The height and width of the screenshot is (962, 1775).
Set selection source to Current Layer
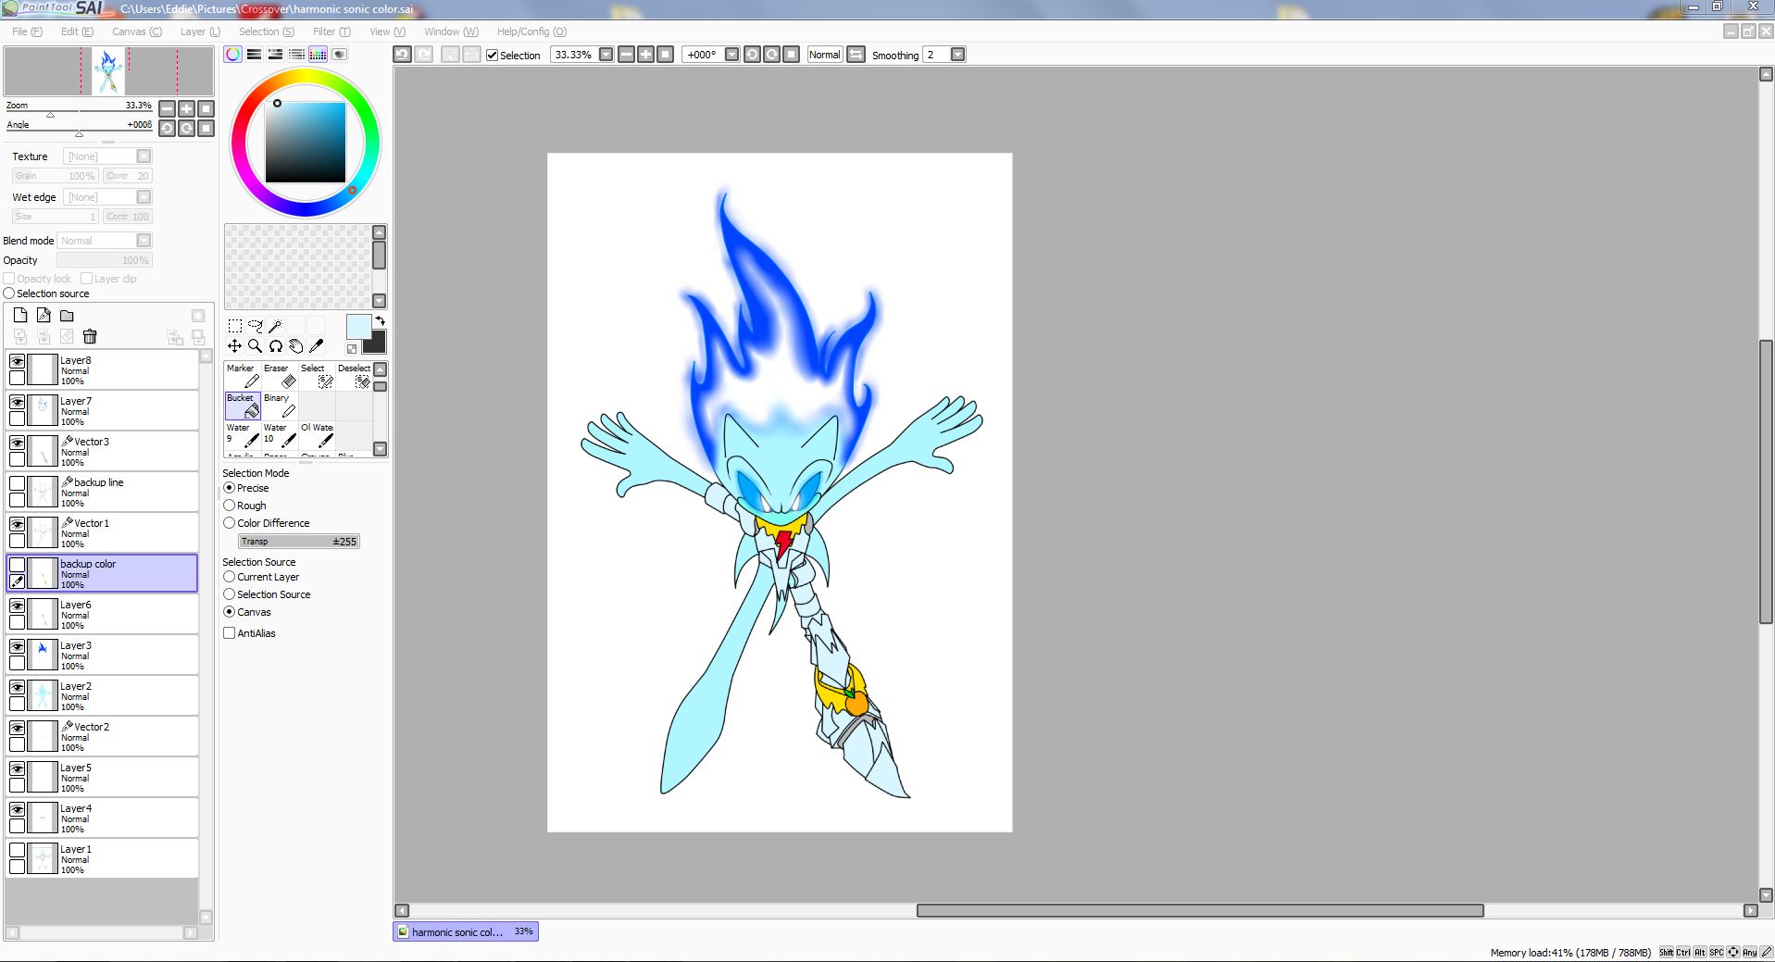click(230, 577)
